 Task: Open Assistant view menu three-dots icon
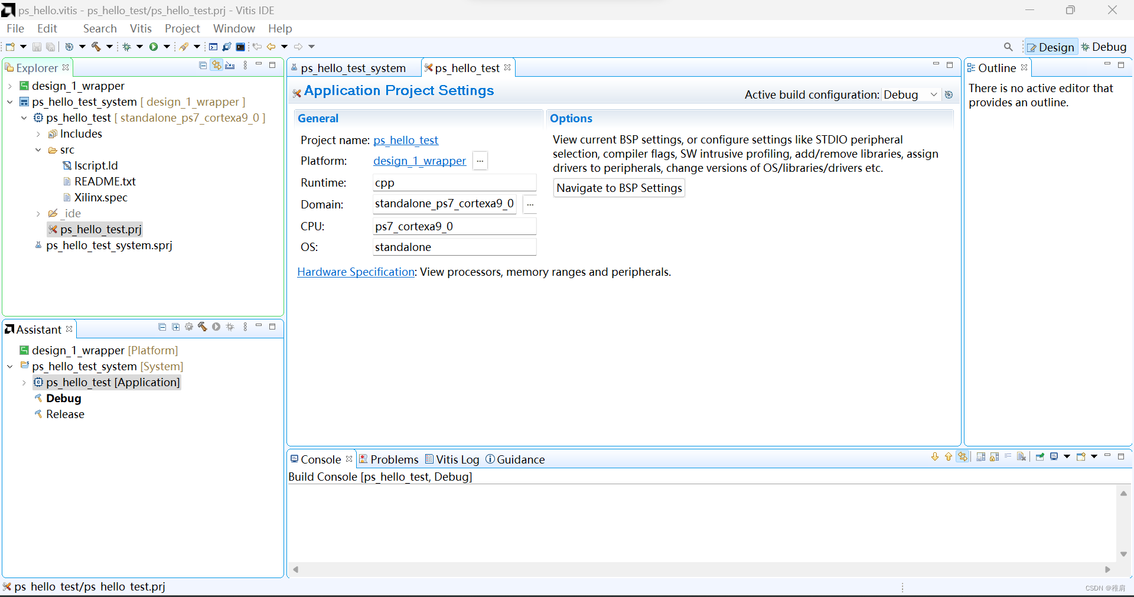[x=245, y=327]
